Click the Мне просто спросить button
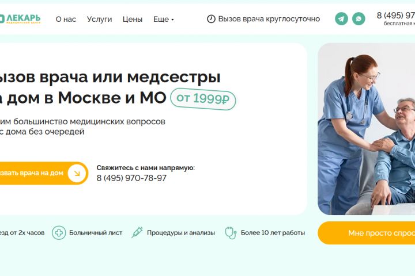Viewport: 415px width, 276px height. click(x=367, y=233)
